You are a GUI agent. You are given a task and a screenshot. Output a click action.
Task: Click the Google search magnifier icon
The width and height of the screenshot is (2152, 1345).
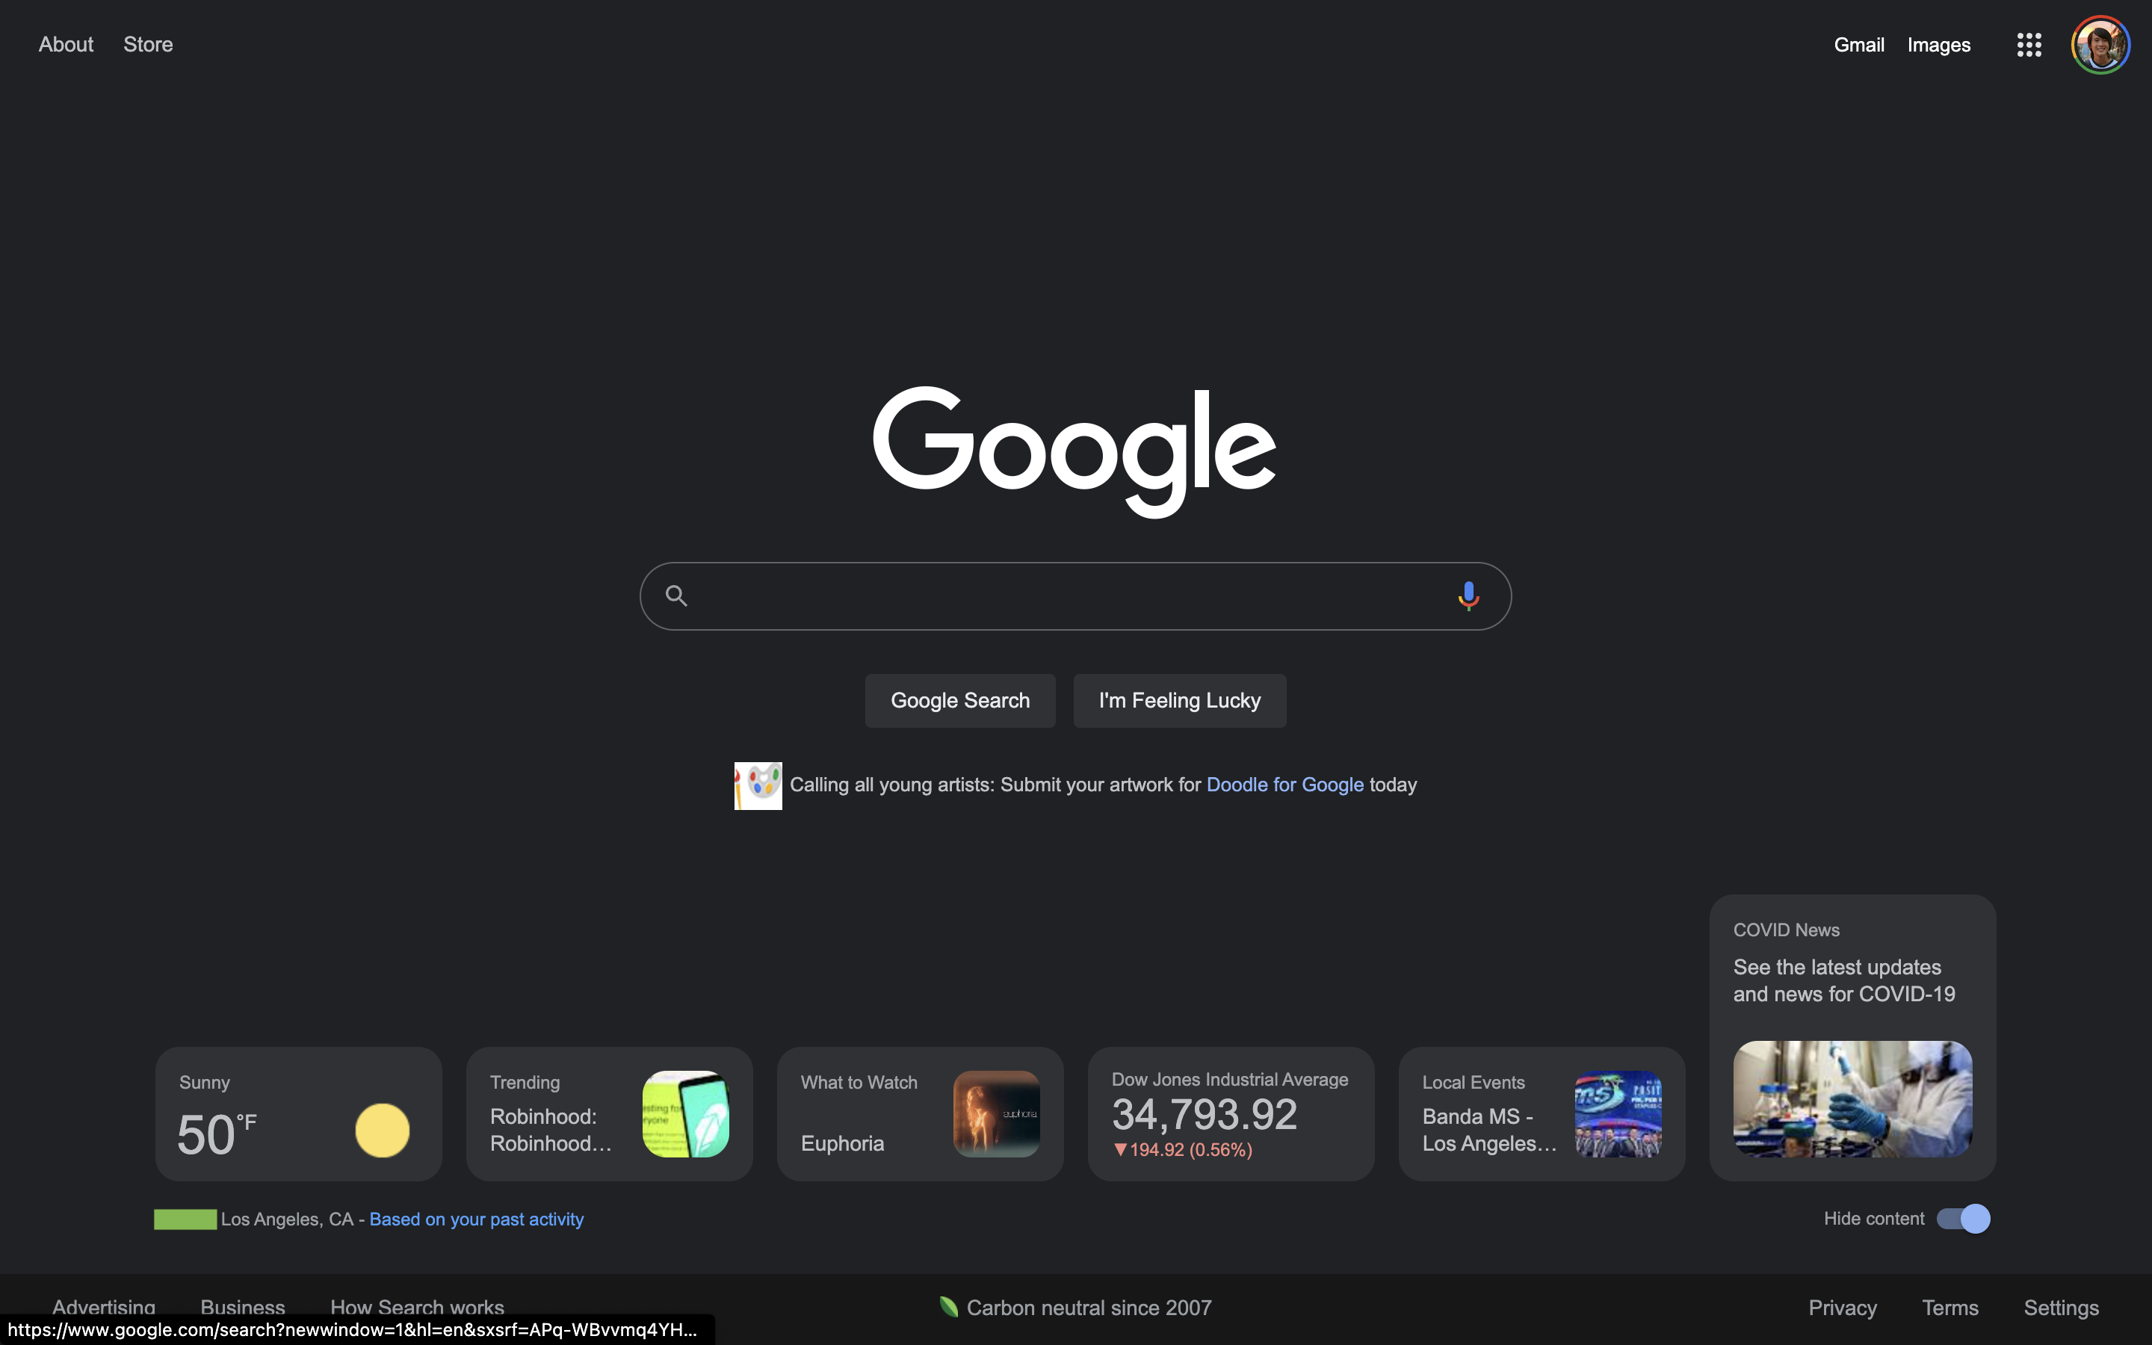[x=675, y=595]
